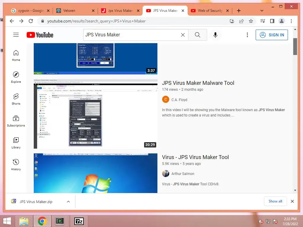Open the Chrome three-dot menu

pos(291,21)
